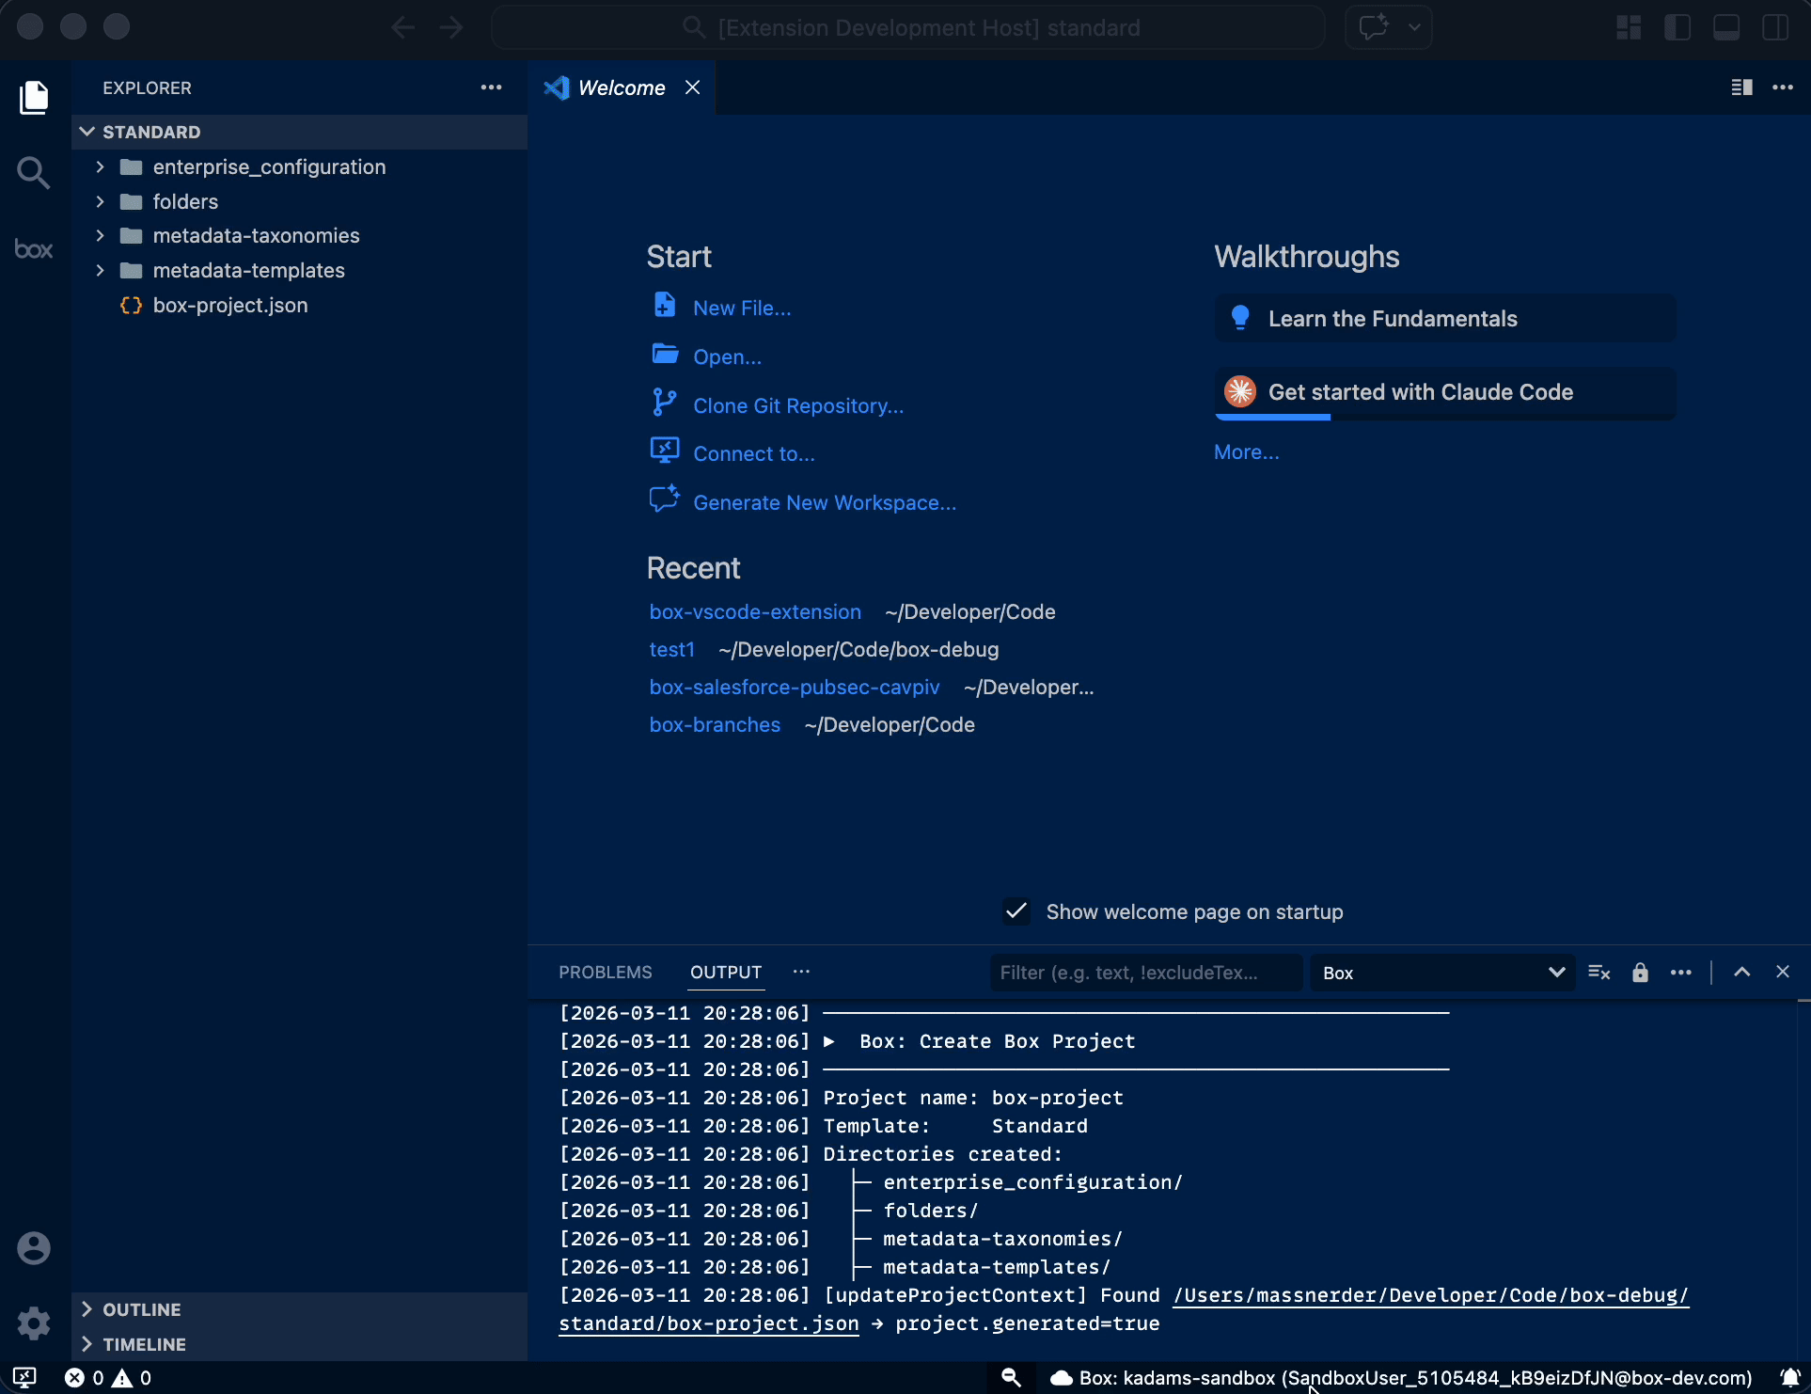Open the Manage gear icon

point(34,1323)
